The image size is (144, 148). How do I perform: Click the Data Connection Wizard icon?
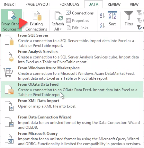[x=9, y=122]
